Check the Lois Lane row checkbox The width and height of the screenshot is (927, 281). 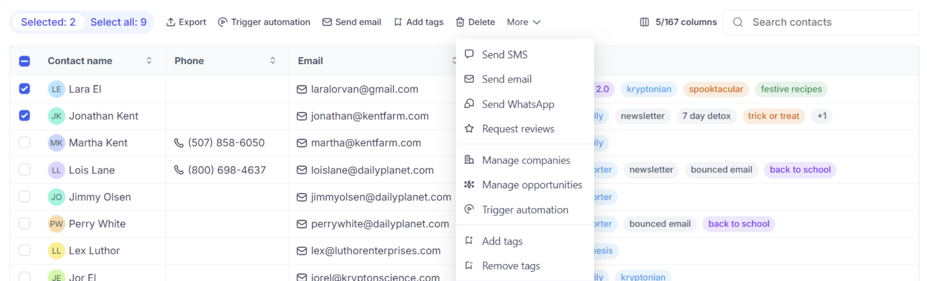point(25,170)
